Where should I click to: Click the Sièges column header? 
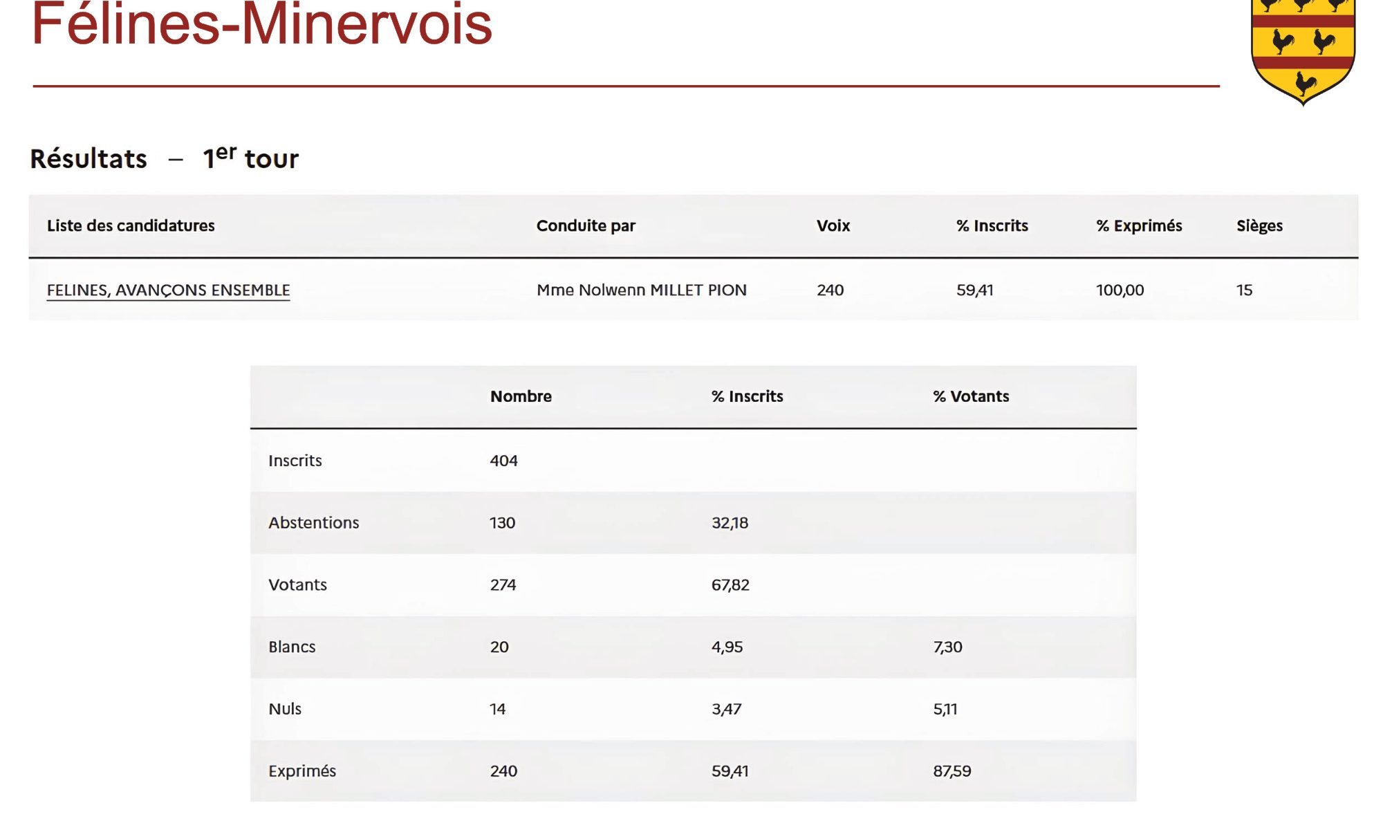(x=1260, y=225)
